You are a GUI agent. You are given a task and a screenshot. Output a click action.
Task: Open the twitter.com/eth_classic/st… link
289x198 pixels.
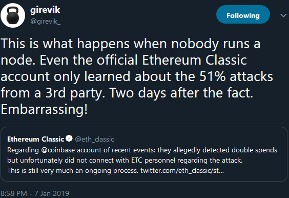(182, 170)
